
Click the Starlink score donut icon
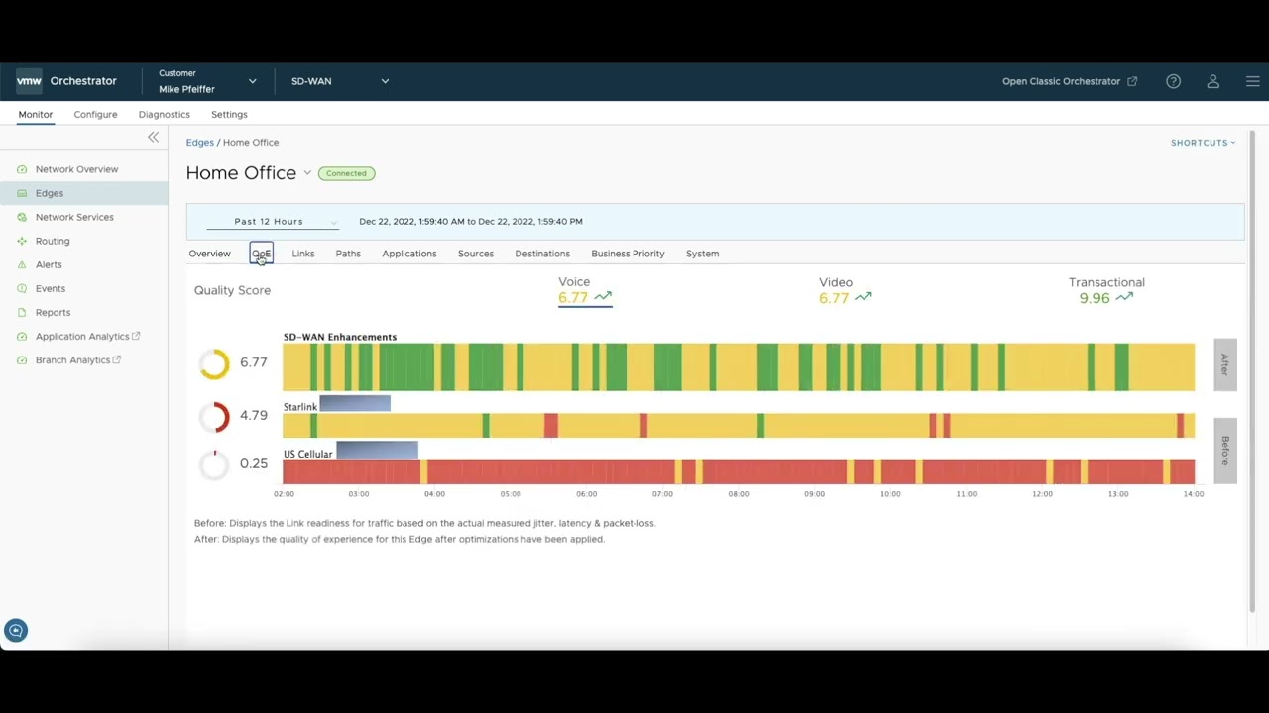214,416
